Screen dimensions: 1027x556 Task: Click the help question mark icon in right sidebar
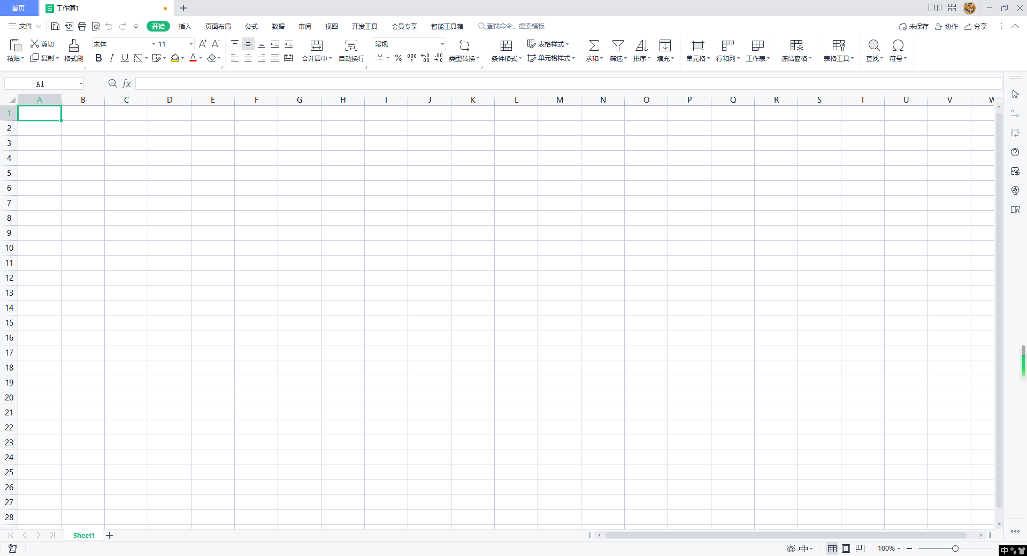click(x=1015, y=152)
